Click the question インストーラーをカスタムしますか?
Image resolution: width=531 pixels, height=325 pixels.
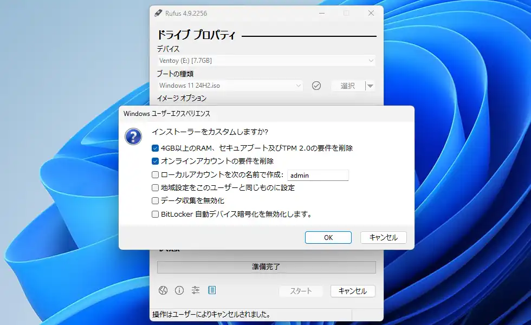click(x=210, y=132)
